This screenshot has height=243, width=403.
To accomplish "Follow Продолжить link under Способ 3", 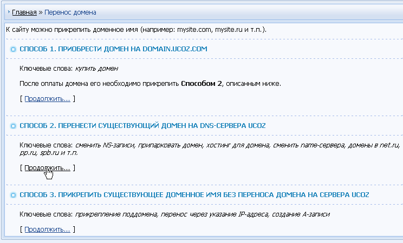I will tap(47, 230).
